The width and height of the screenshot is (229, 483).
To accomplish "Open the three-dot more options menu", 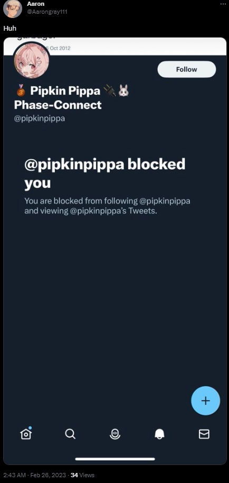I will (223, 4).
